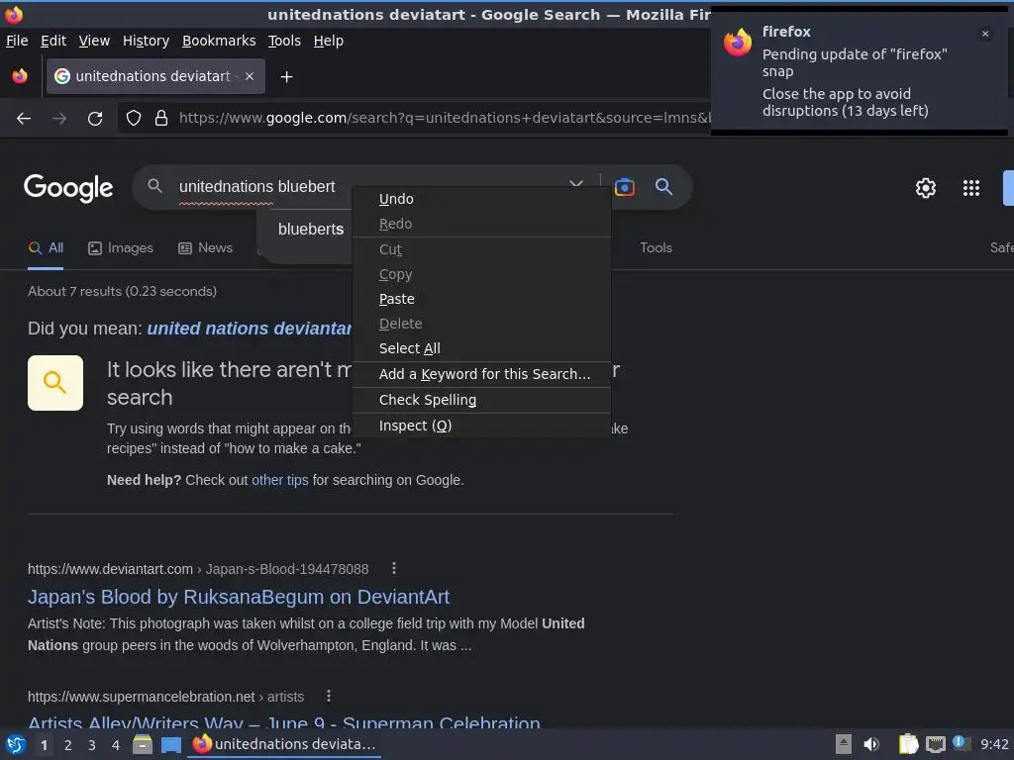The height and width of the screenshot is (760, 1014).
Task: Open options for the Japan's Blood result
Action: coord(394,568)
